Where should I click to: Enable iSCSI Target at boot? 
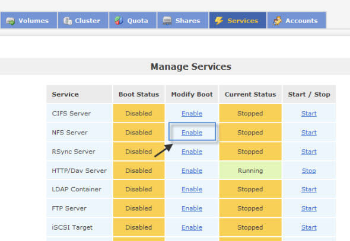click(x=192, y=227)
